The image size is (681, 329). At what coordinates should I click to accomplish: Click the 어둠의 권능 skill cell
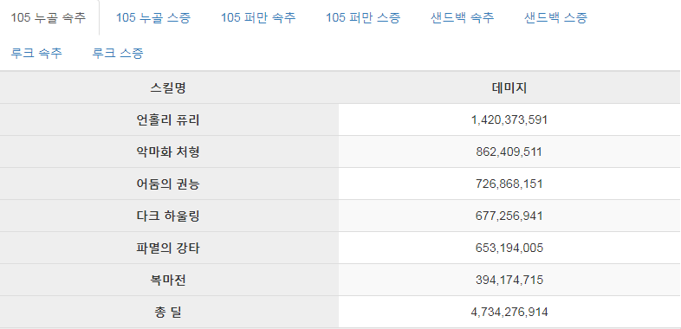(168, 184)
